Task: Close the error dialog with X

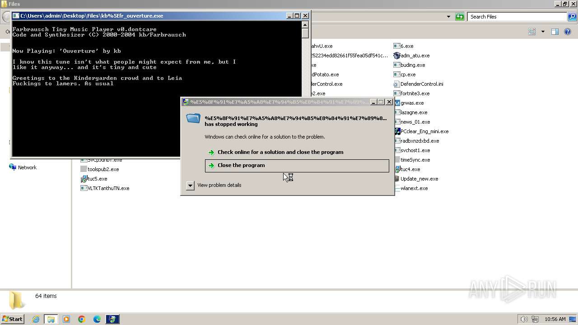Action: pos(389,102)
